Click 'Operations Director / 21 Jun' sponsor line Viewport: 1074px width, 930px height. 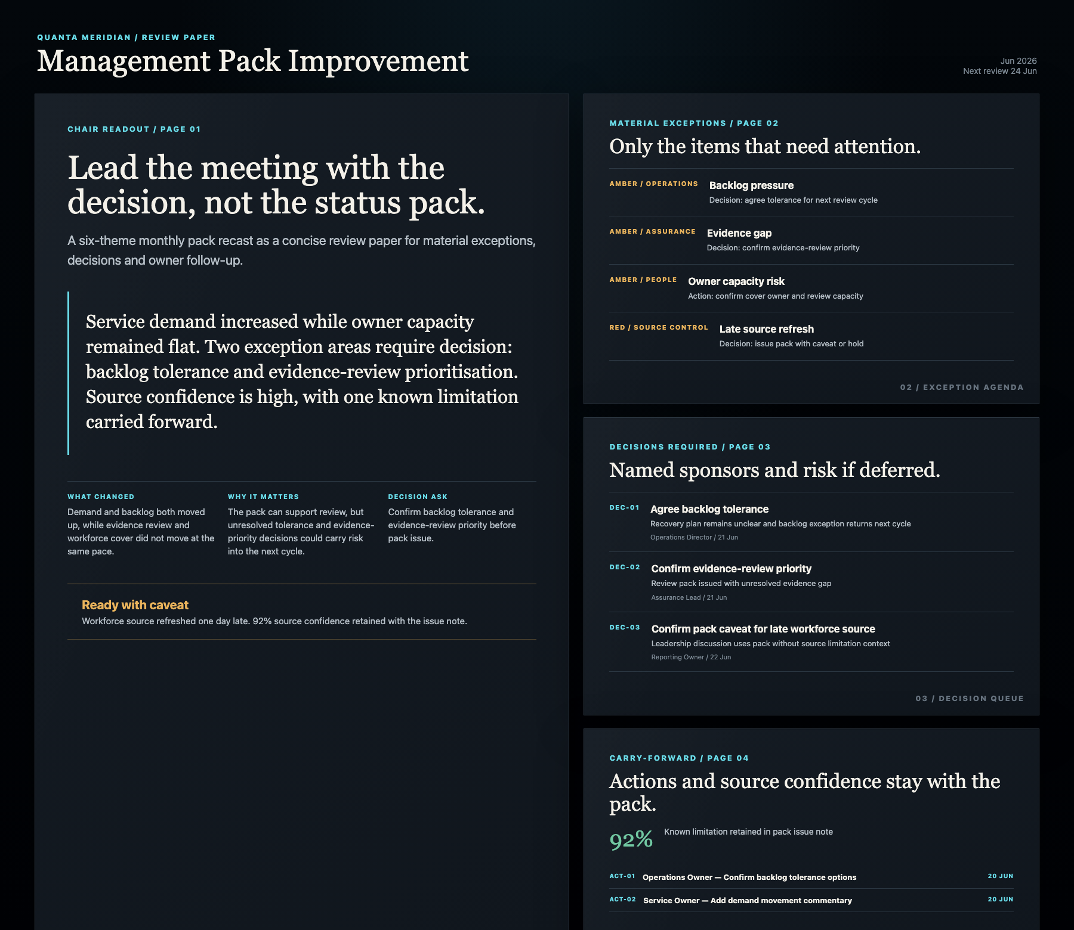click(x=694, y=538)
